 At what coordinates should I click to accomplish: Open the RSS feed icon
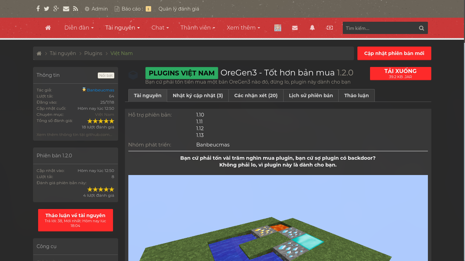76,9
